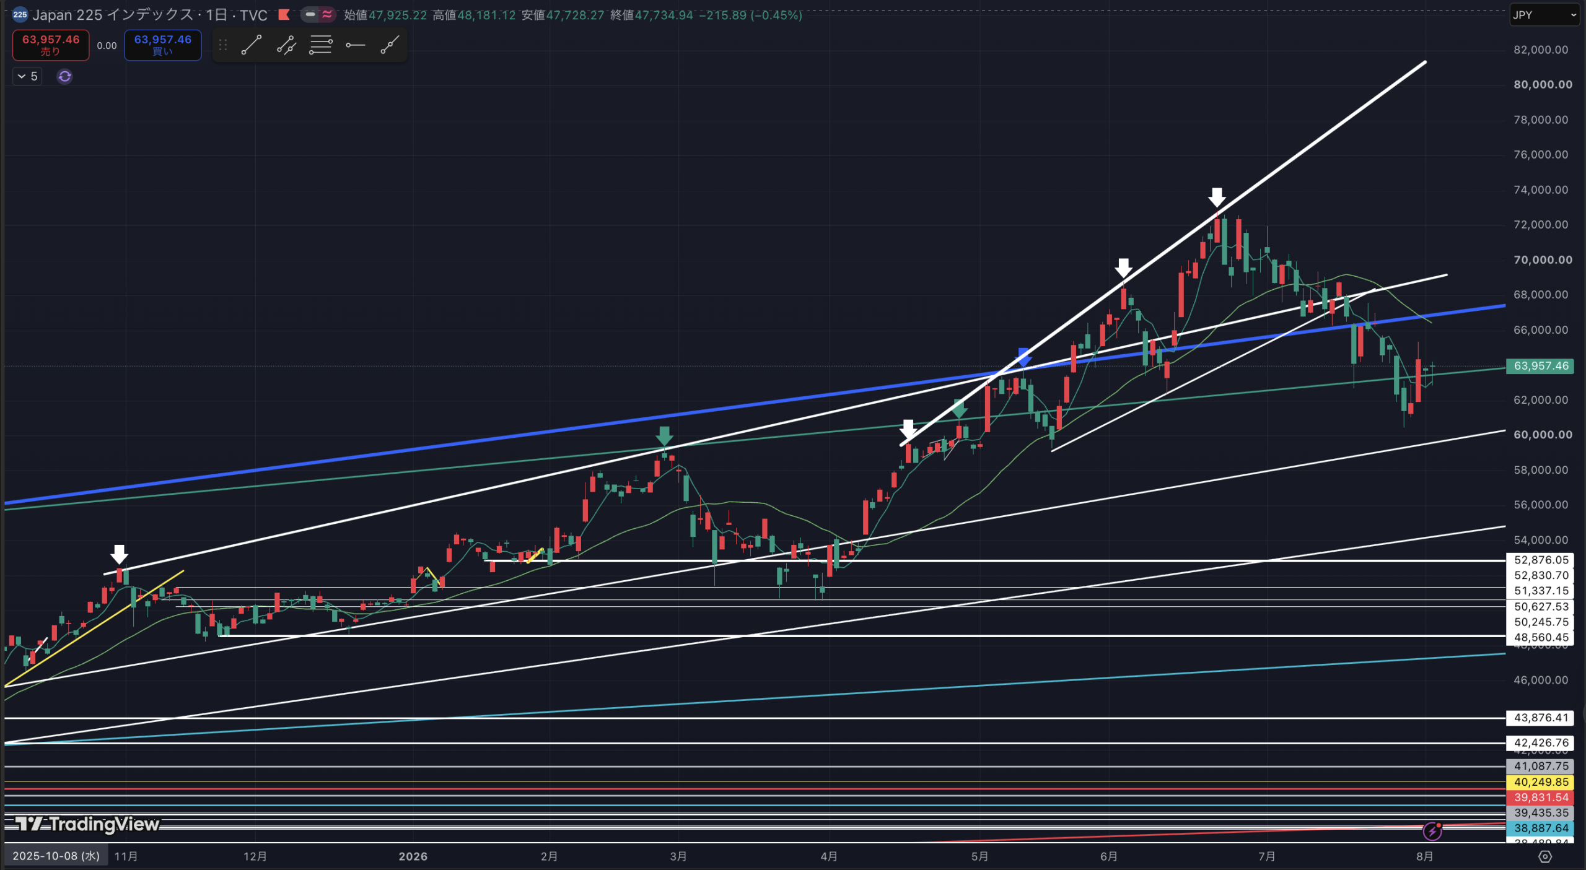Click the blue buy button 63,957.46
The image size is (1586, 870).
click(163, 45)
